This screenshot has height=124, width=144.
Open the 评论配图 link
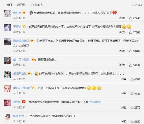[x=95, y=102]
